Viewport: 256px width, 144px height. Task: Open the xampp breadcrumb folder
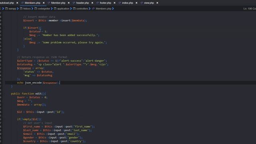pyautogui.click(x=12, y=9)
